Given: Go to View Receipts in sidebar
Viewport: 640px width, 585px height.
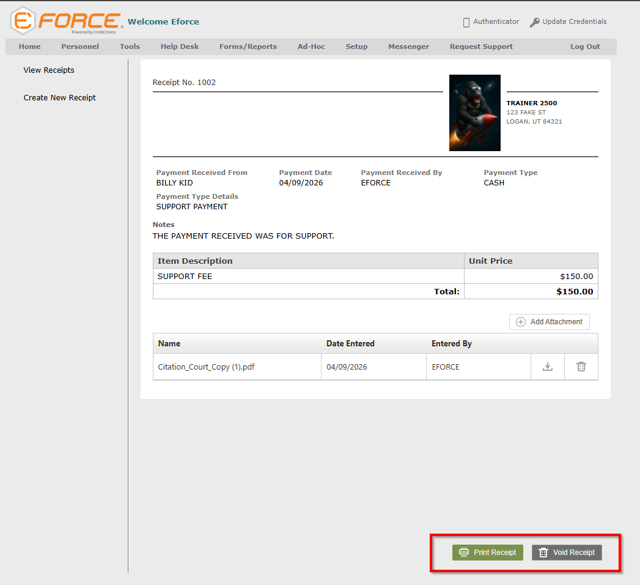Looking at the screenshot, I should point(49,70).
